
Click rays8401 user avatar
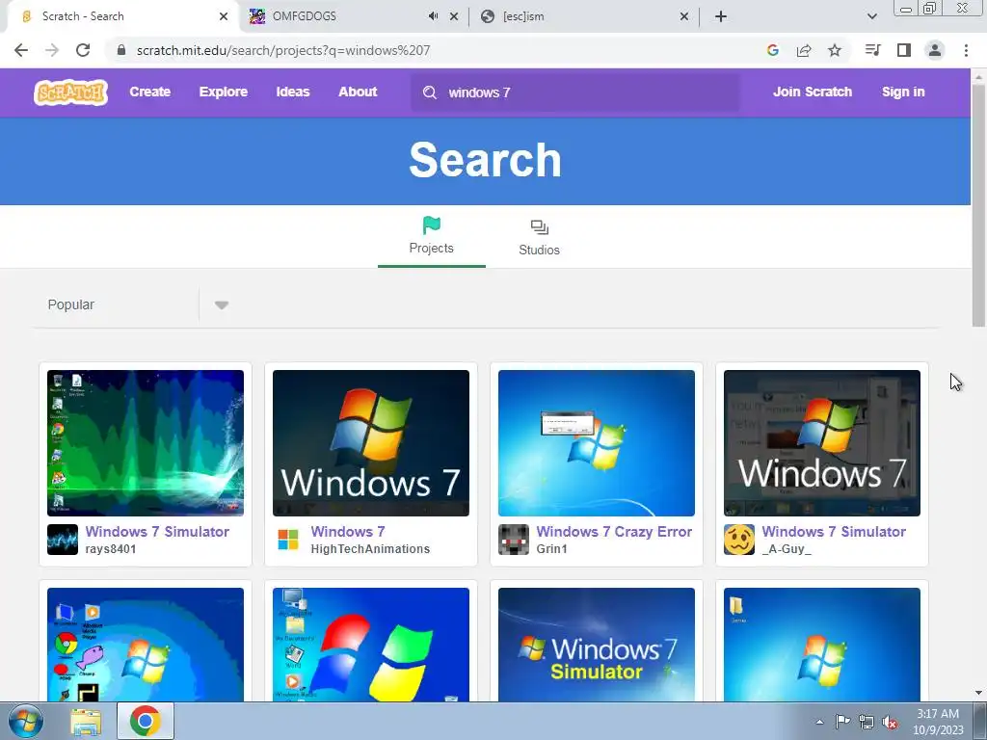63,540
